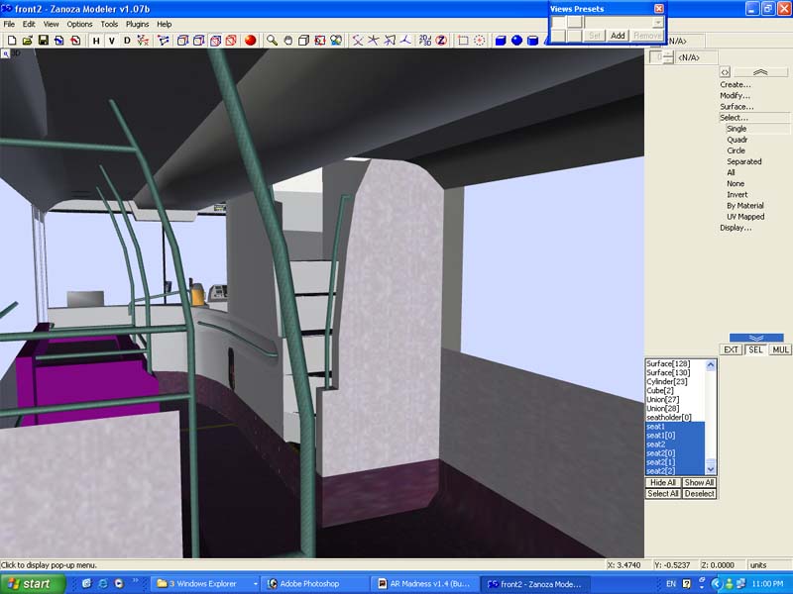
Task: Expand the Create... command group
Action: [x=736, y=85]
